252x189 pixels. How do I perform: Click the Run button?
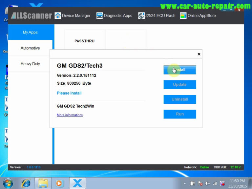(180, 114)
